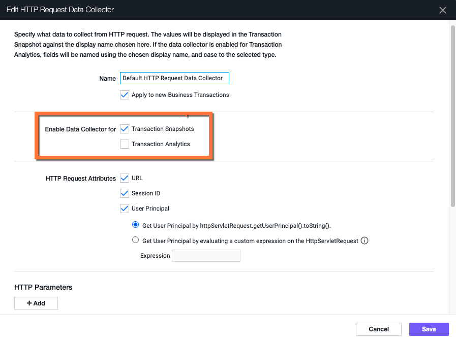
Task: Click the HTTP Parameters heading
Action: click(43, 287)
